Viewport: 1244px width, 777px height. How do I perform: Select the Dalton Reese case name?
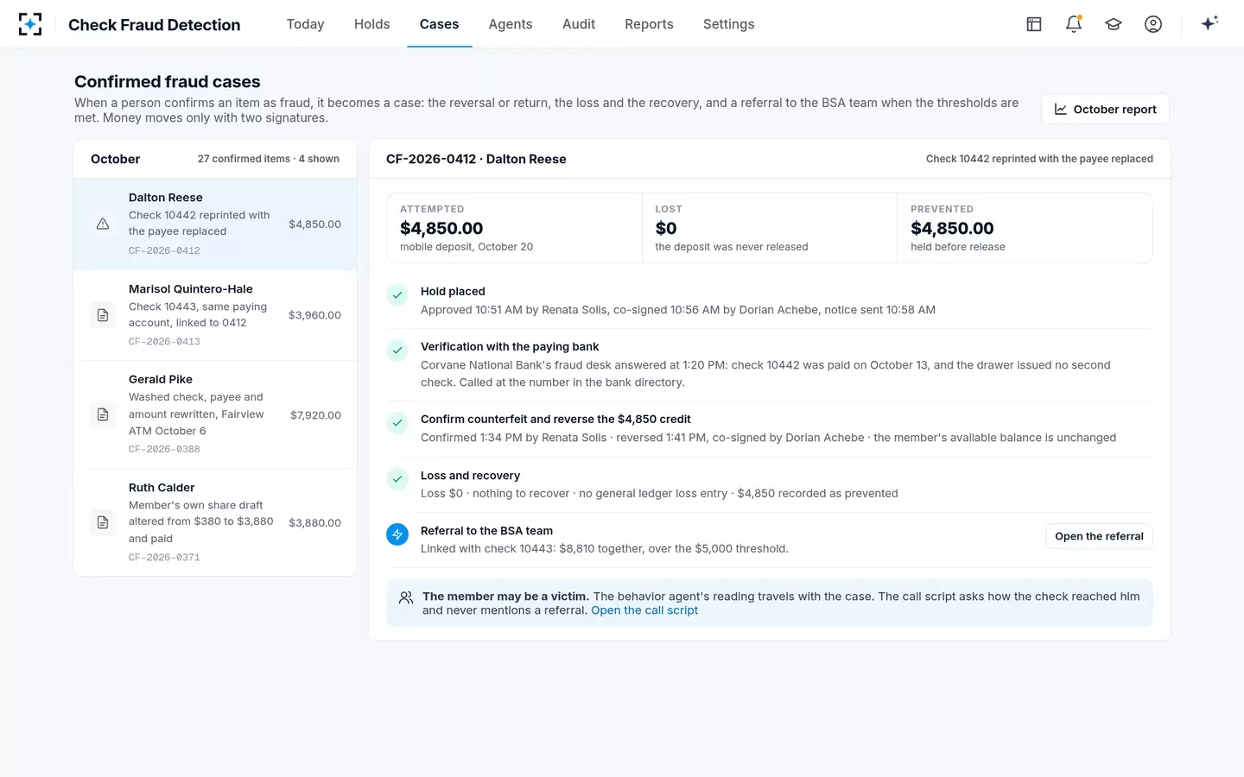[x=166, y=198]
